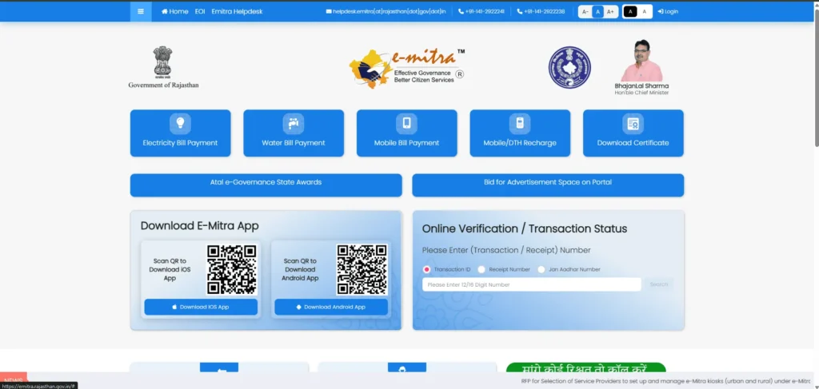
Task: Click the helpdesk email address
Action: [386, 11]
